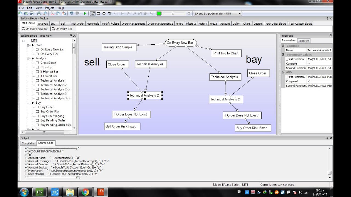Open the Exported properties tab

(x=304, y=41)
